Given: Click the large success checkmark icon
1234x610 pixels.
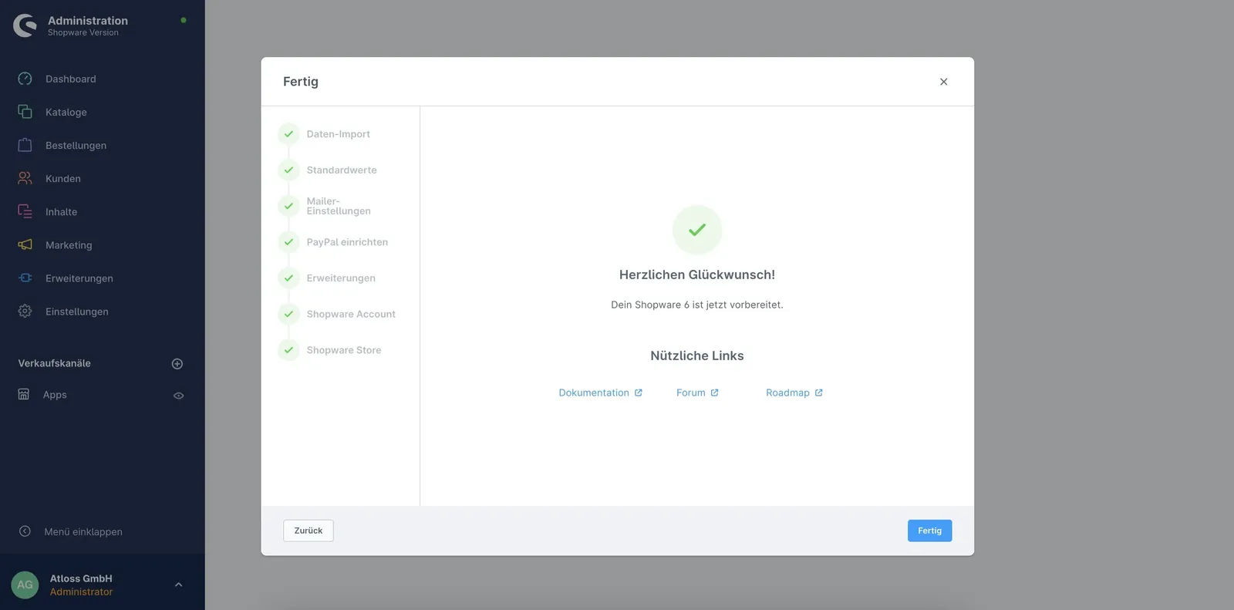Looking at the screenshot, I should point(697,230).
